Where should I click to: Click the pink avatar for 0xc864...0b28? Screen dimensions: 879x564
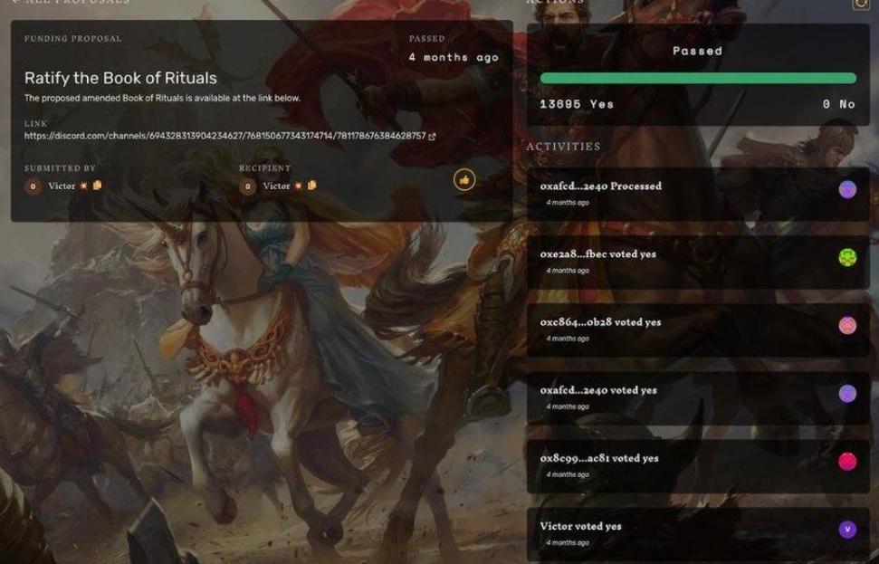click(x=847, y=325)
